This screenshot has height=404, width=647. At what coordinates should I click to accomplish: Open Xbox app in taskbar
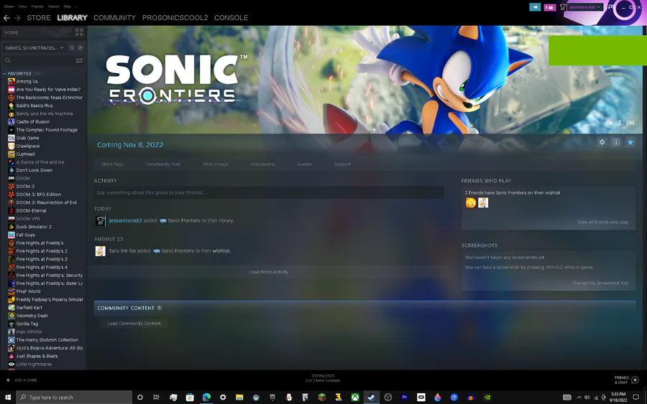click(355, 398)
